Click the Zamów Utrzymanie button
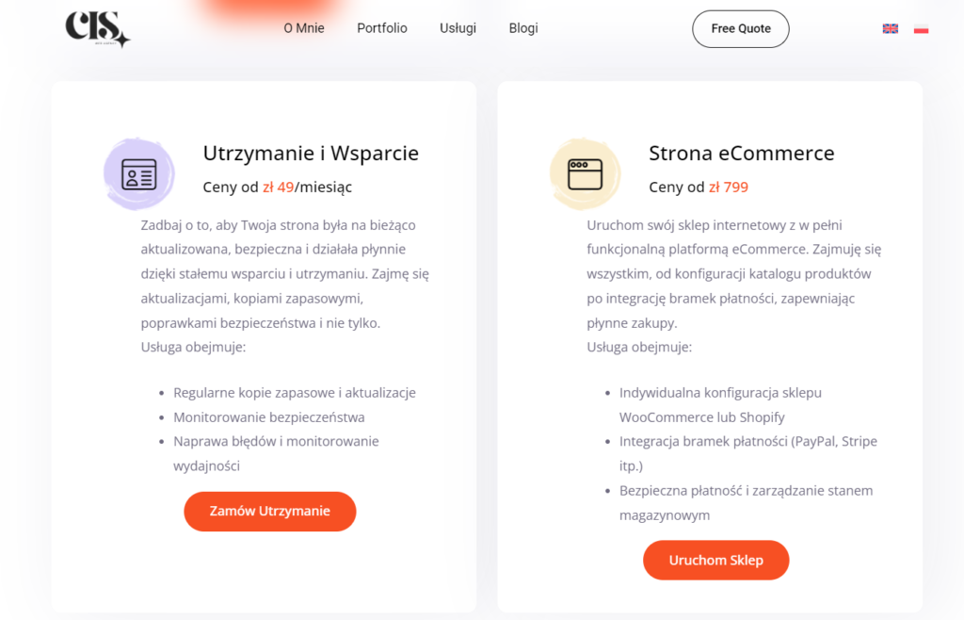This screenshot has width=964, height=620. point(270,511)
